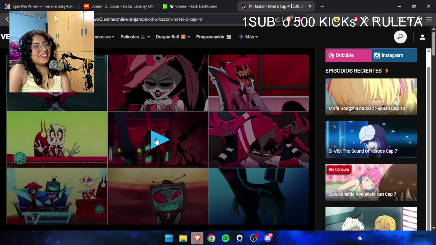
Task: Open the Programación menu link
Action: [213, 37]
